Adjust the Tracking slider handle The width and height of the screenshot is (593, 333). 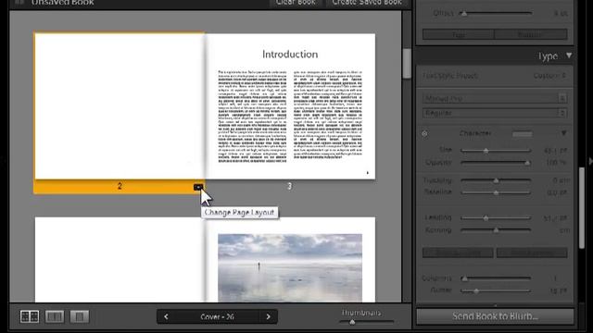tap(496, 180)
